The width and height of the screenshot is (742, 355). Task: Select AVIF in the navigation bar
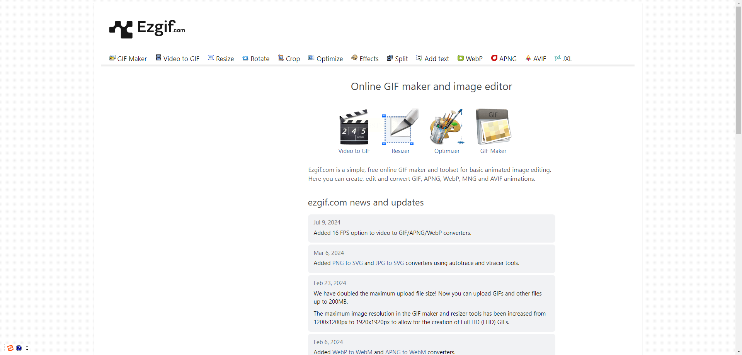click(536, 58)
